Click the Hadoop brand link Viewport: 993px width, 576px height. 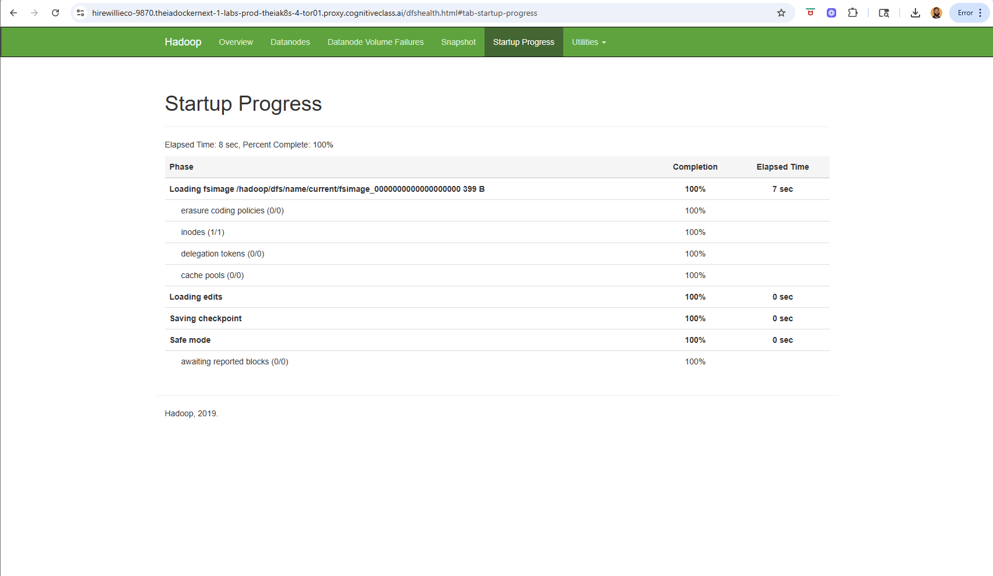coord(183,42)
